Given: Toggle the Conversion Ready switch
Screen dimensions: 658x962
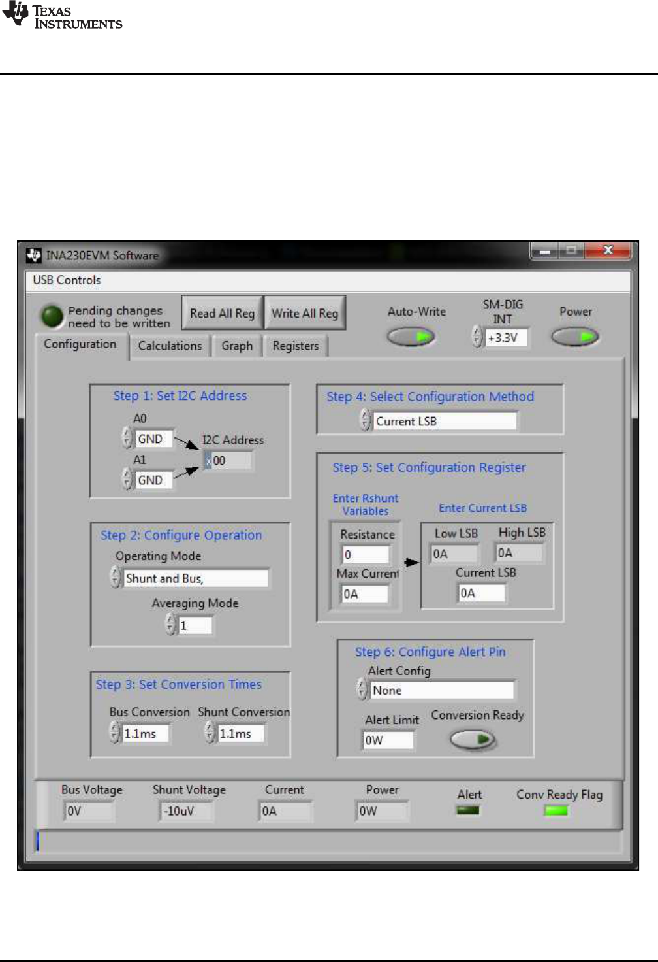Looking at the screenshot, I should (x=473, y=740).
